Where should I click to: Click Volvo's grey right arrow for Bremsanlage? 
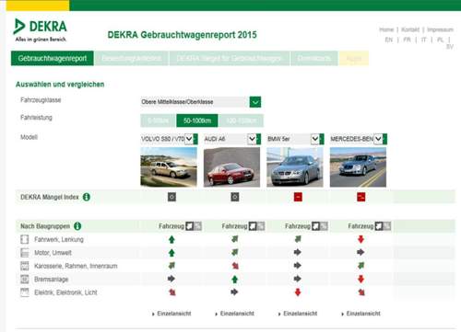point(171,279)
